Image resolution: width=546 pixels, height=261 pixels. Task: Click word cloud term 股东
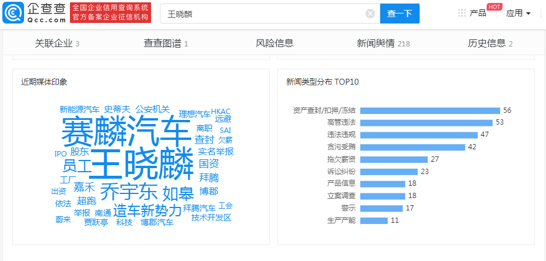point(80,152)
